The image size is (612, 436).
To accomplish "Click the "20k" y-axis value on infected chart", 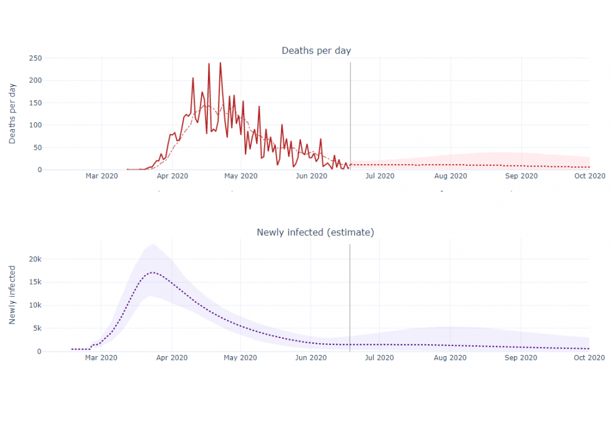I will point(35,259).
